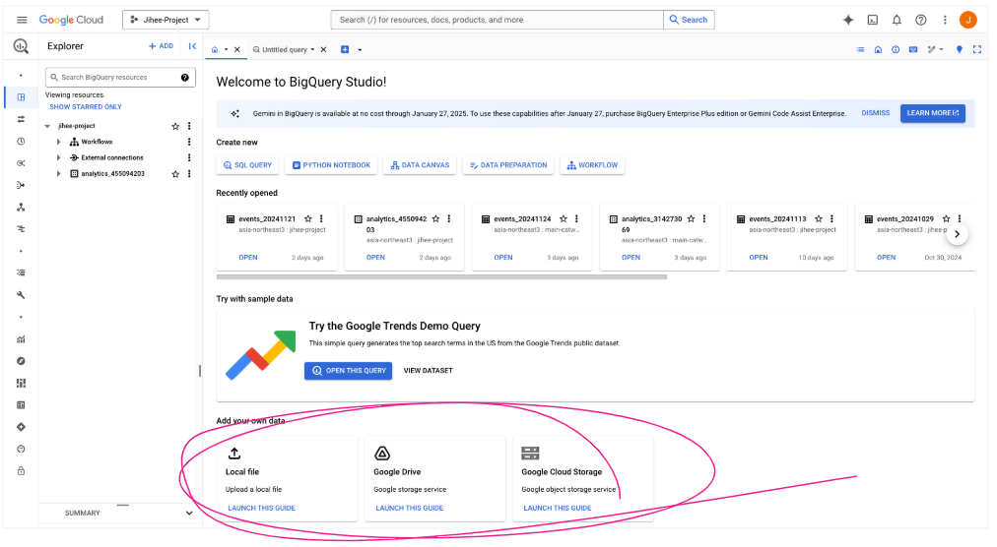The image size is (997, 547).
Task: Star the events_20241113 card
Action: [819, 218]
